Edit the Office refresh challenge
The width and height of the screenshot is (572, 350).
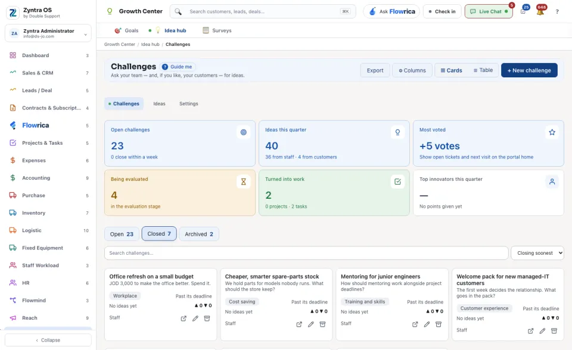(x=195, y=318)
